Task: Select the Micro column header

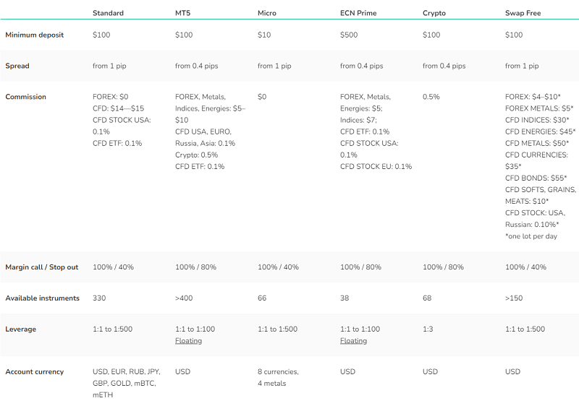Action: [266, 13]
